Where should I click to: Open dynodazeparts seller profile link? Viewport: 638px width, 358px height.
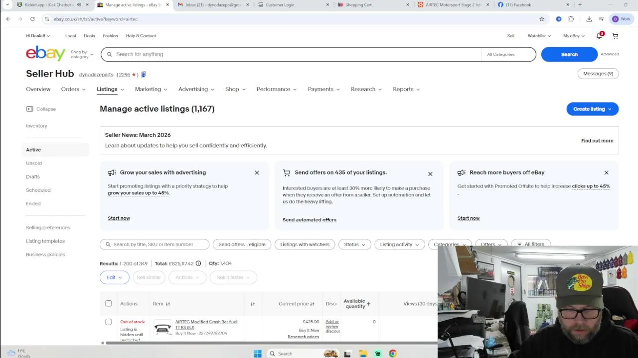click(x=96, y=75)
